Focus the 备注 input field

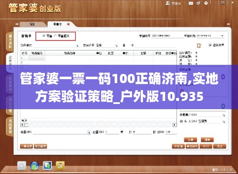pyautogui.click(x=156, y=45)
